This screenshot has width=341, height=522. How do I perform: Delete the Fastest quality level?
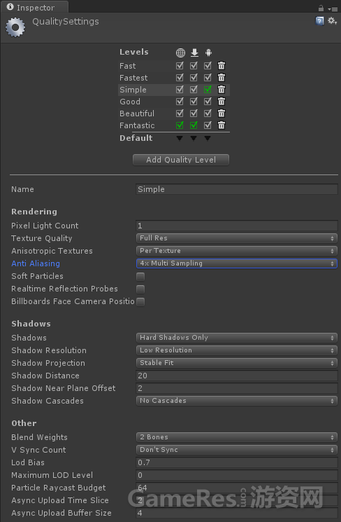tap(222, 78)
